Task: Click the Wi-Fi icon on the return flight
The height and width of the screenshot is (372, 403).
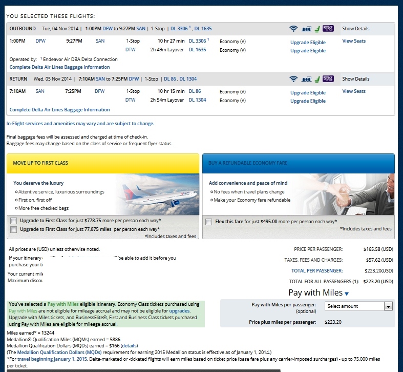Action: [x=293, y=79]
